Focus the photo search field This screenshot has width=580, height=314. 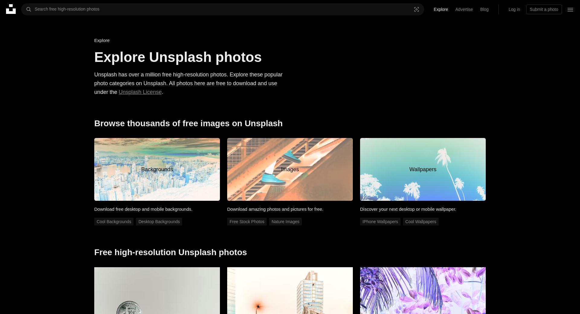[x=223, y=9]
